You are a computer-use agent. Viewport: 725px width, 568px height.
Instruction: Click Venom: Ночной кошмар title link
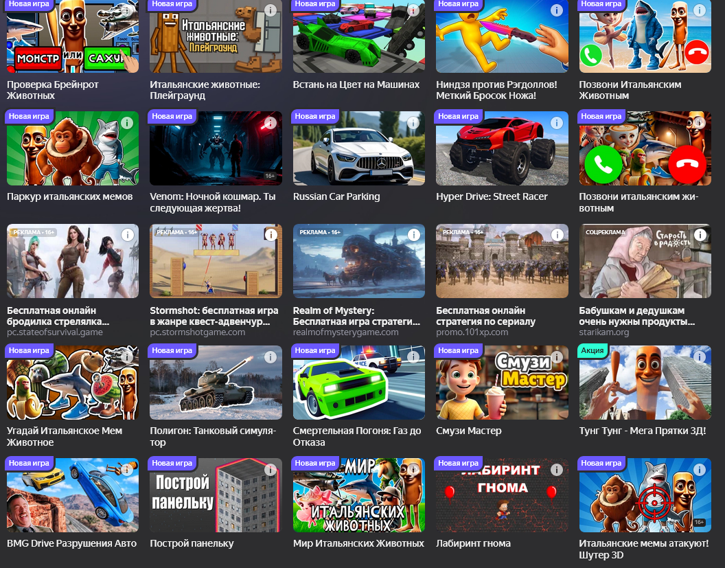coord(213,202)
